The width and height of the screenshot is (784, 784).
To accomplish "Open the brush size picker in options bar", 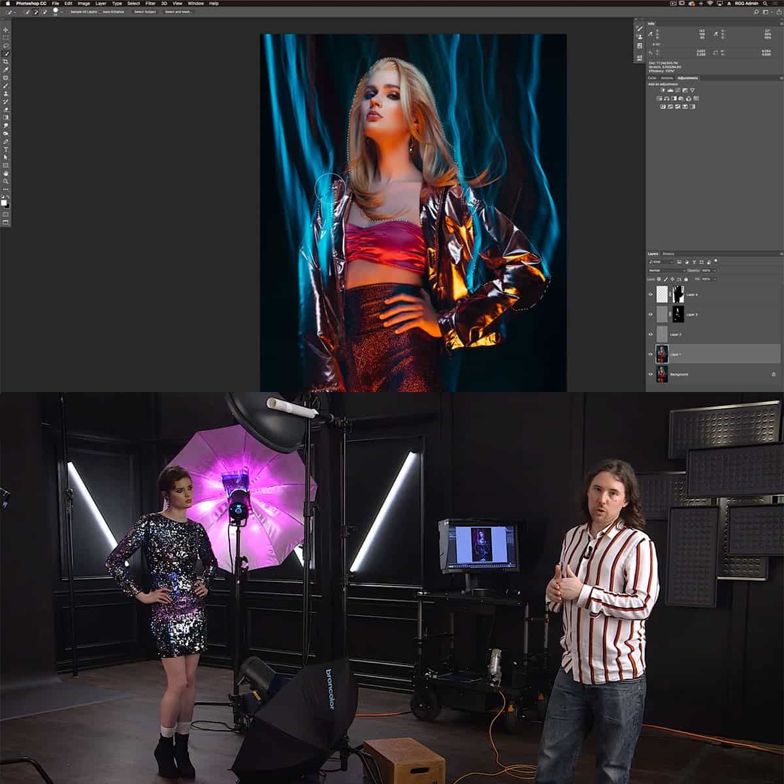I will tap(56, 10).
